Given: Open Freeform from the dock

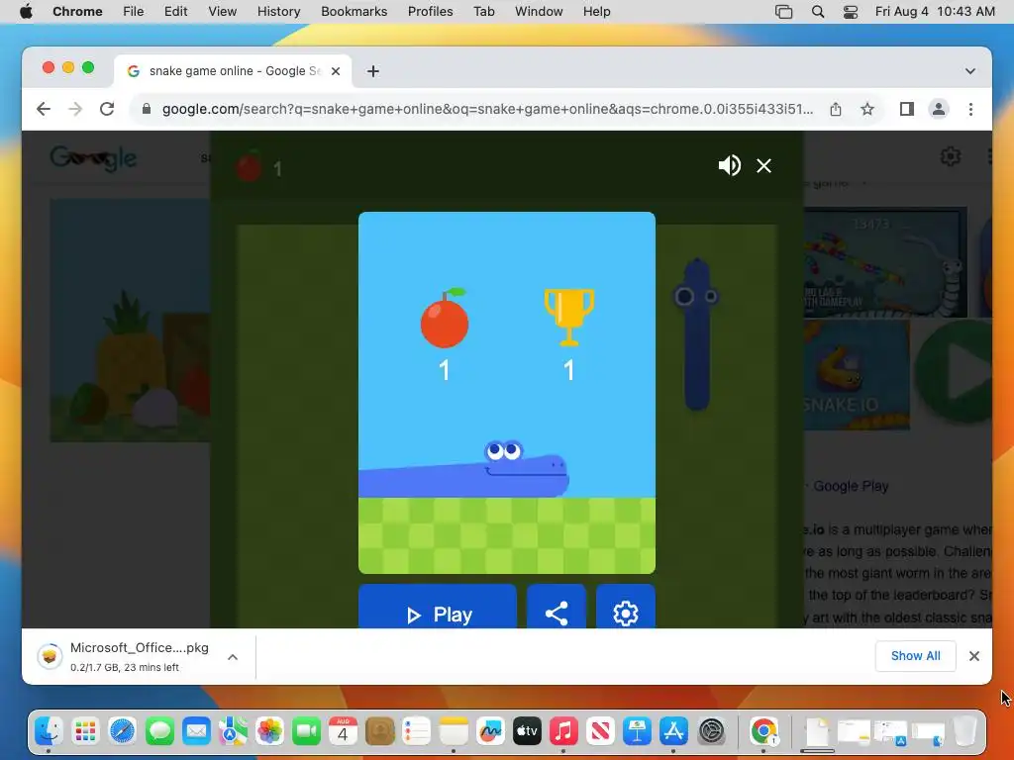Looking at the screenshot, I should 490,731.
